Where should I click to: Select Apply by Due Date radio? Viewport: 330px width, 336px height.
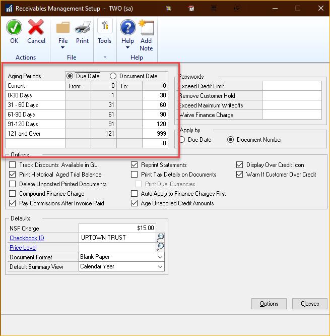pos(182,140)
